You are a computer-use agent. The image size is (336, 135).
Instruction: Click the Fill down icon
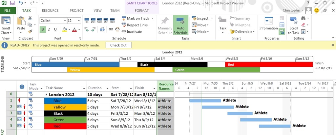(303, 32)
